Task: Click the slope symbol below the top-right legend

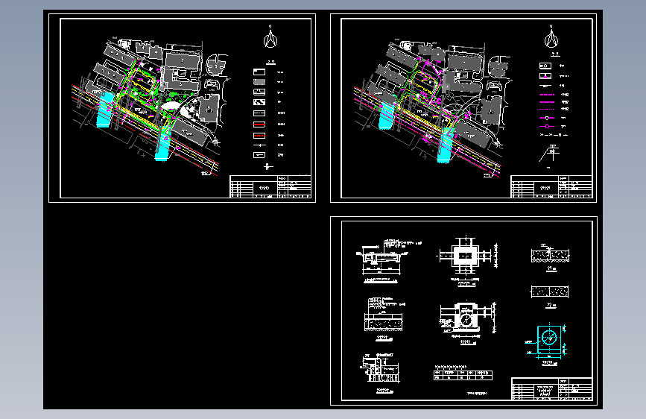Action: point(549,154)
